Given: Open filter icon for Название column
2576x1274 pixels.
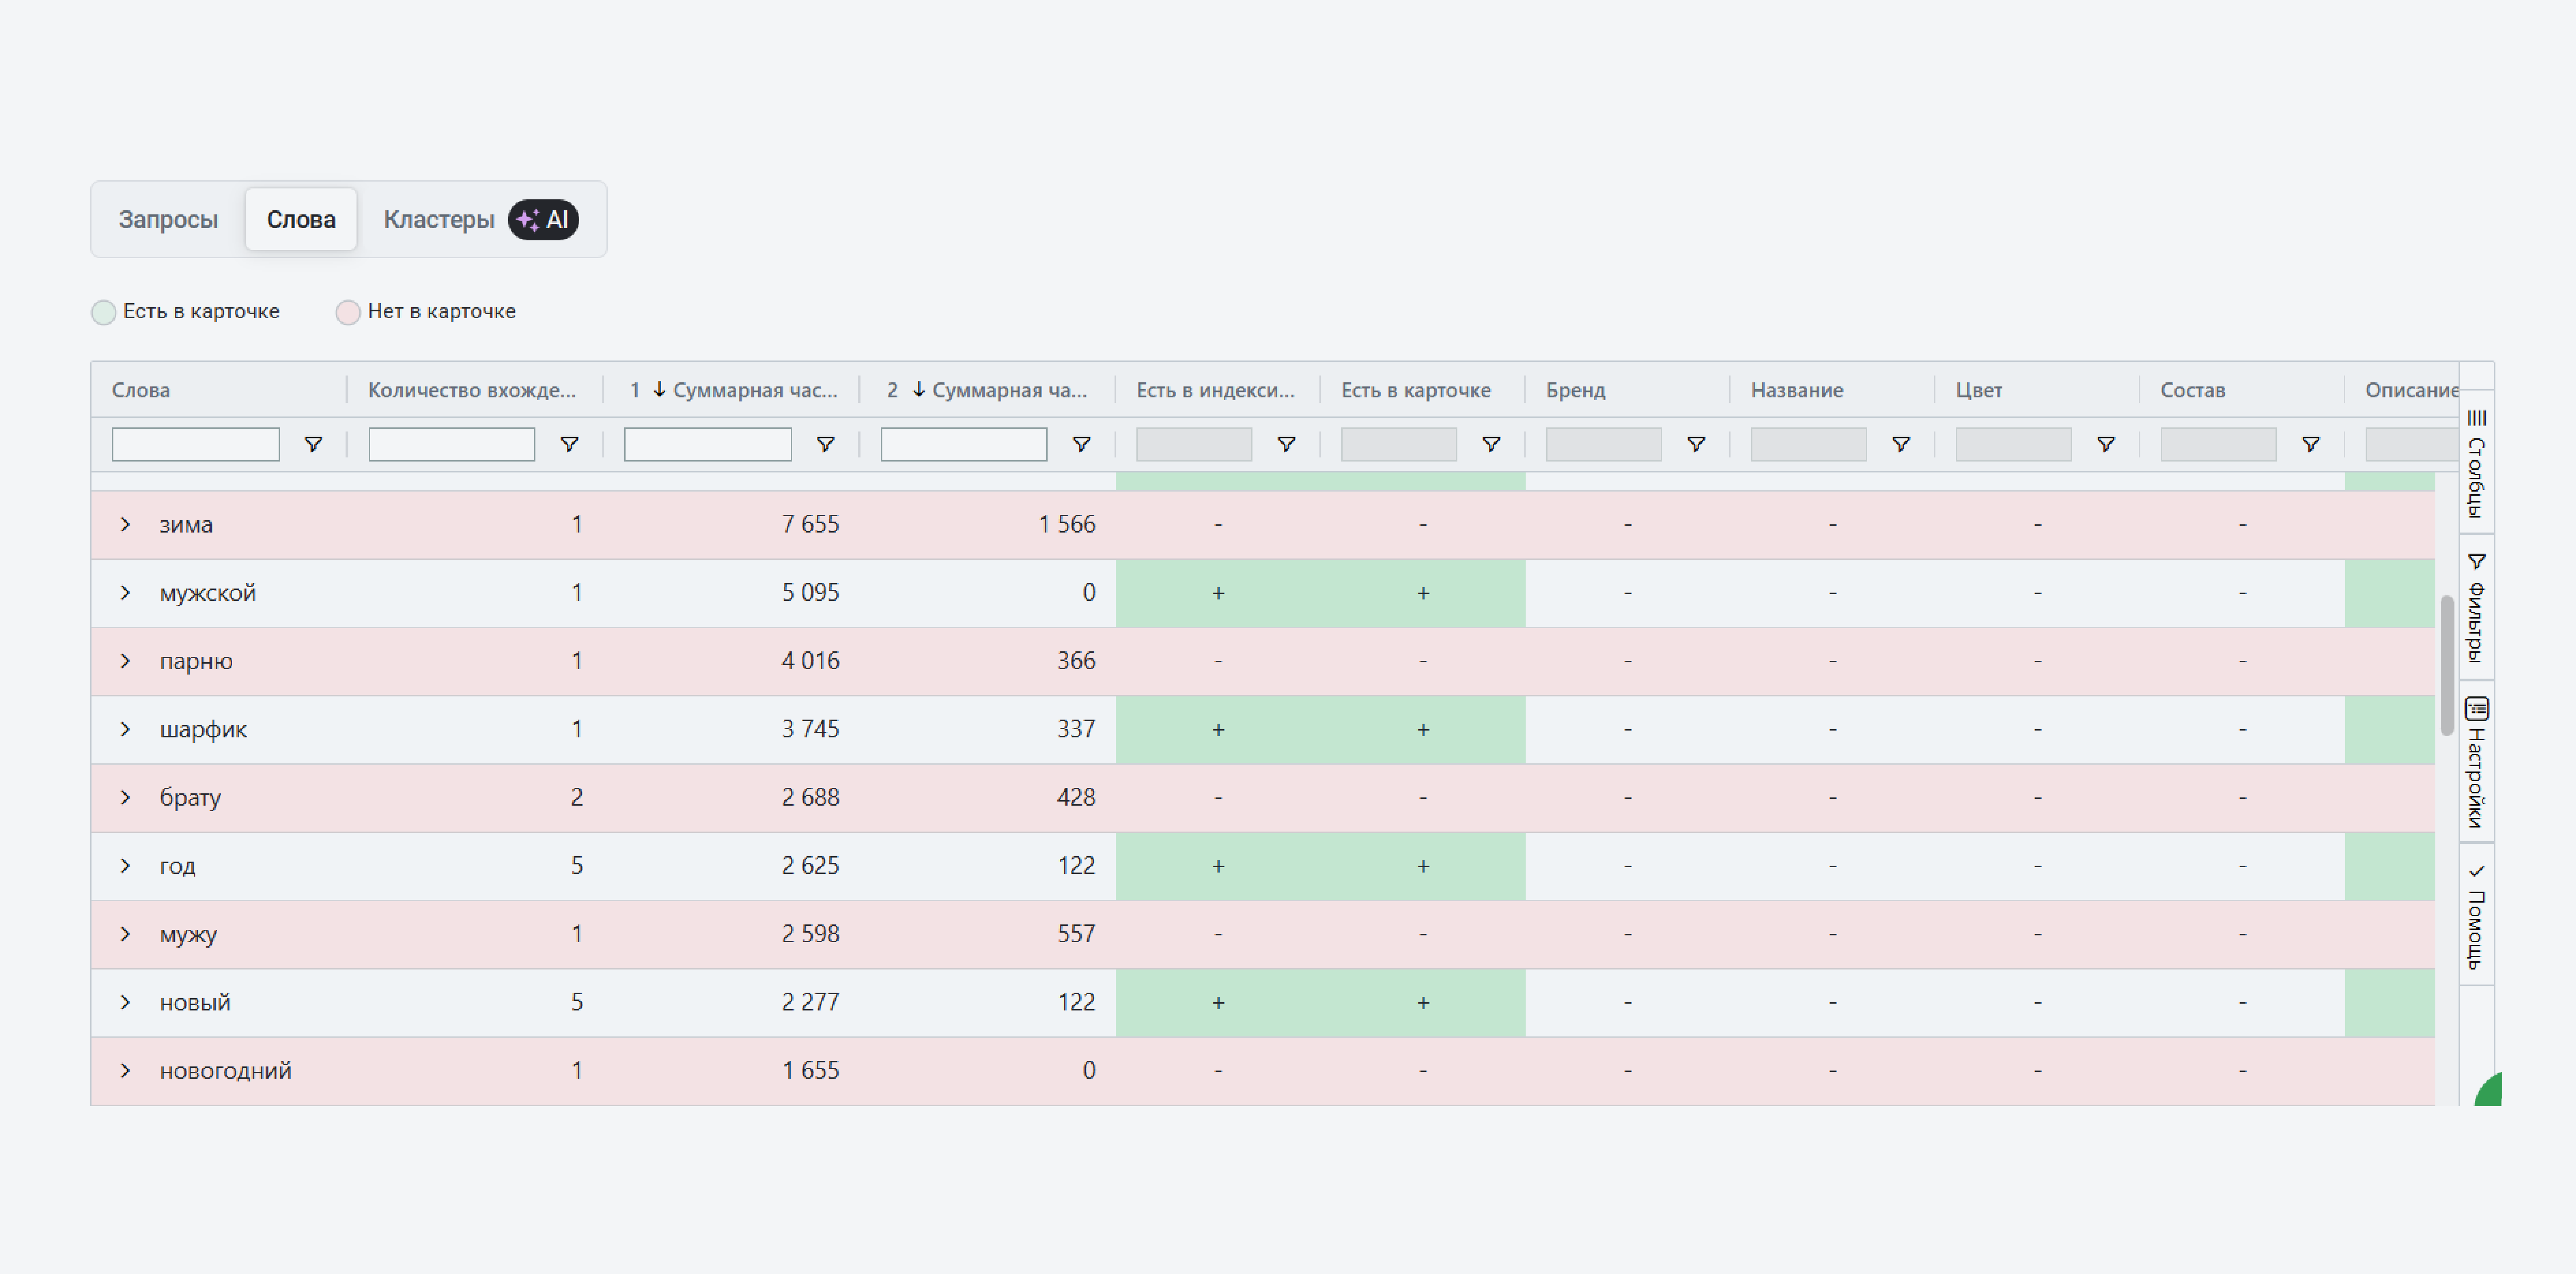Looking at the screenshot, I should coord(1901,444).
